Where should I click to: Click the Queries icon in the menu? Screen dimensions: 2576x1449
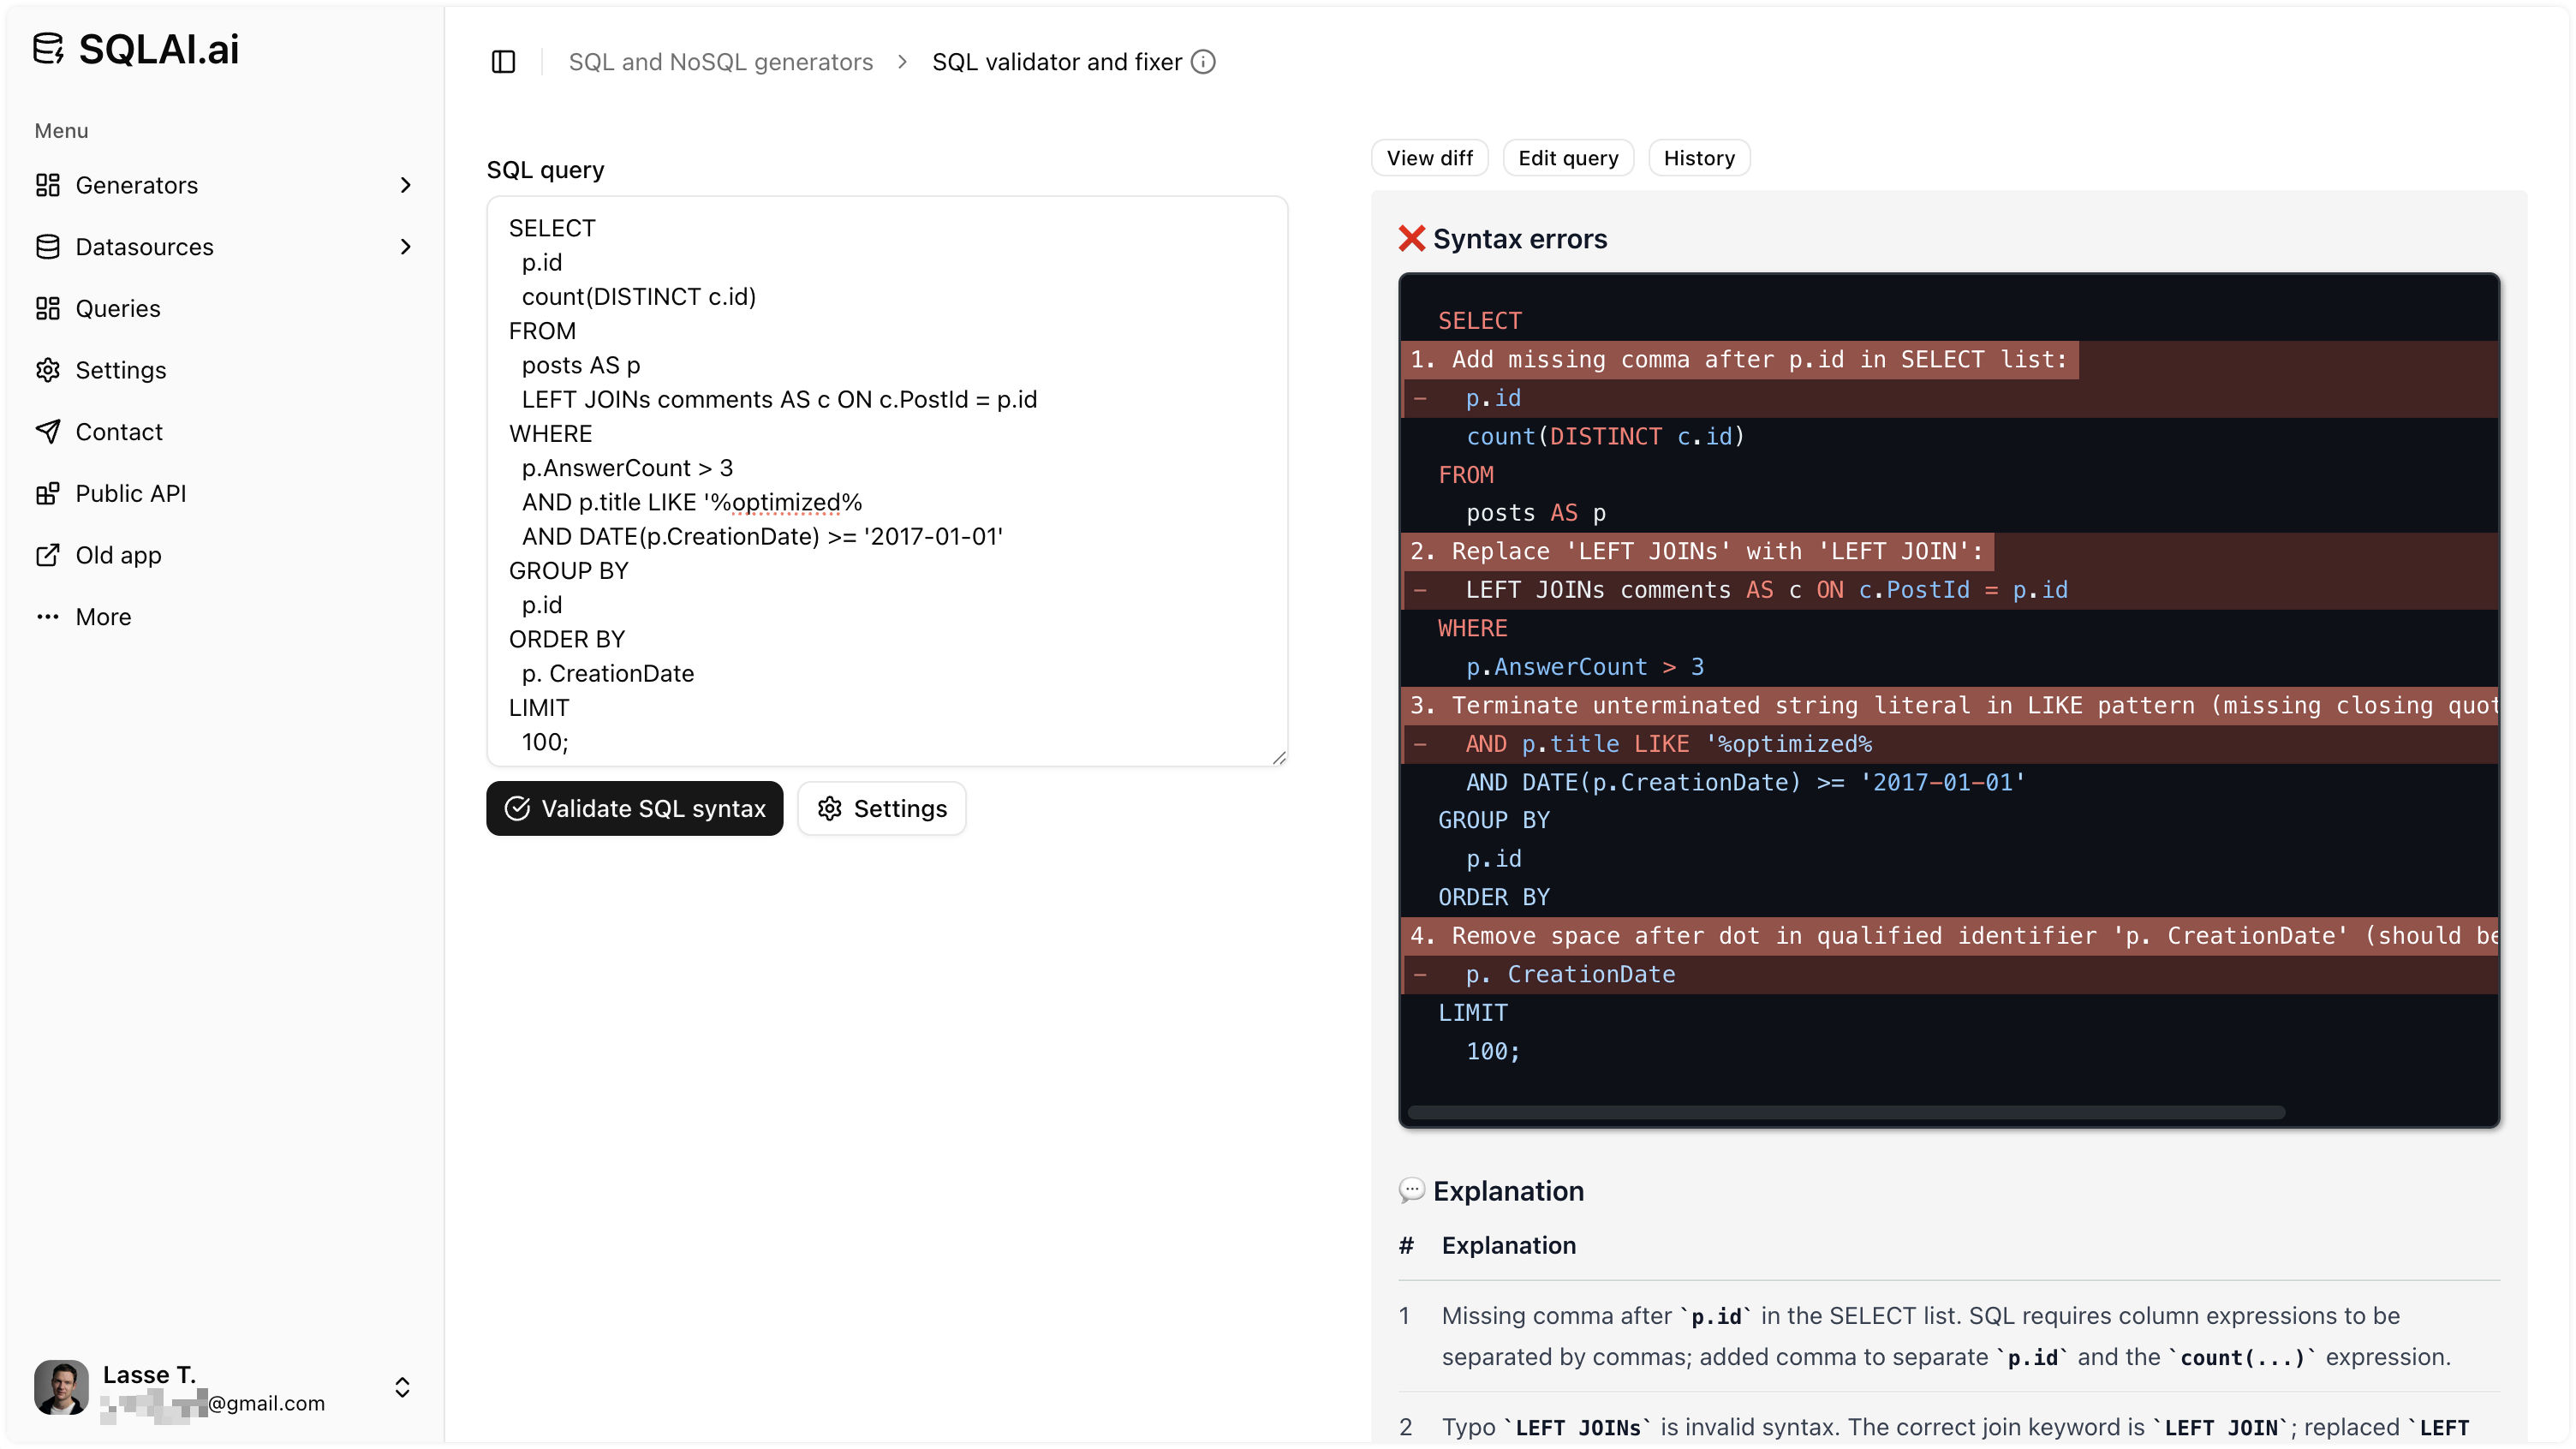pyautogui.click(x=49, y=308)
